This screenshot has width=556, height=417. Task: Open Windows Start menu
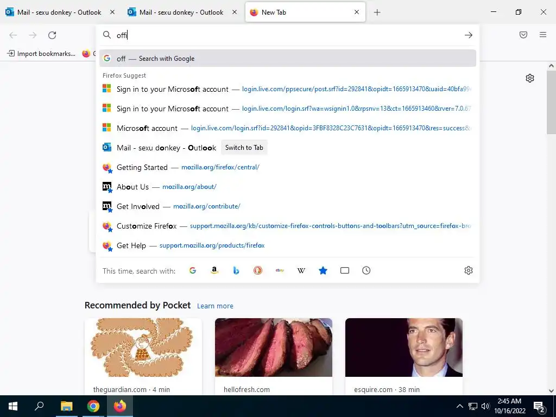(13, 406)
